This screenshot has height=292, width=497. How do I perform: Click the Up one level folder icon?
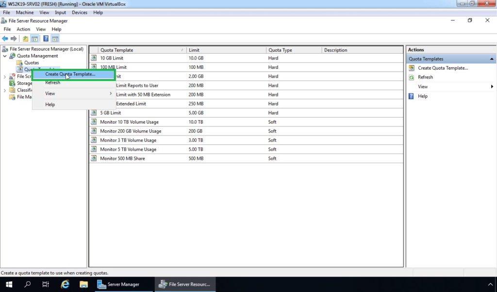point(25,39)
